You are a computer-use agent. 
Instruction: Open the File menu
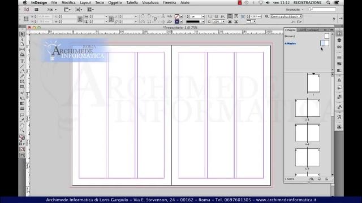54,2
